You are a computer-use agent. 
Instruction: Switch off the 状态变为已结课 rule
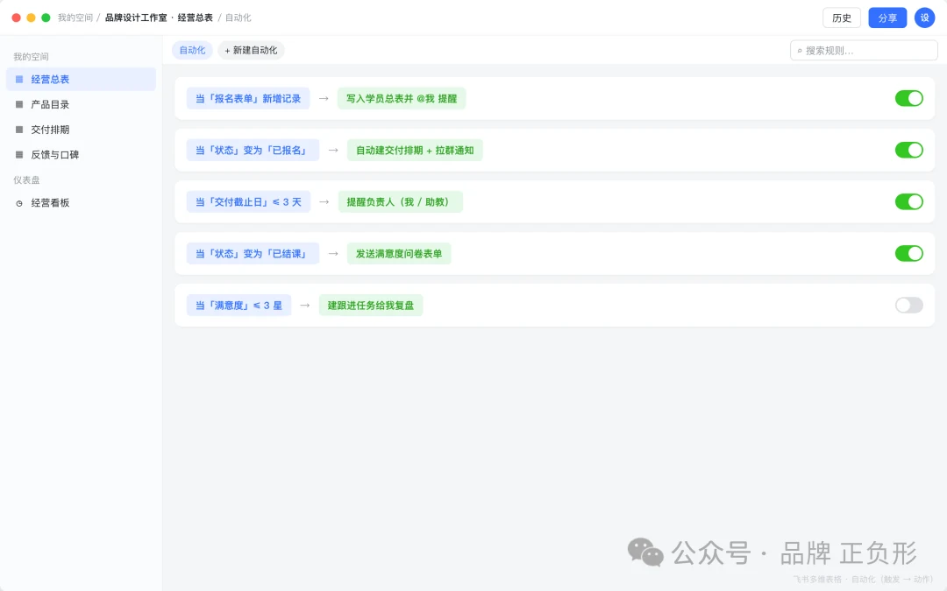[x=909, y=254]
